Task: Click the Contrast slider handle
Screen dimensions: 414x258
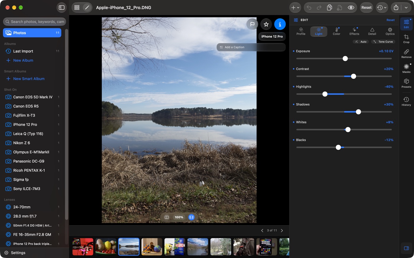Action: pyautogui.click(x=353, y=76)
